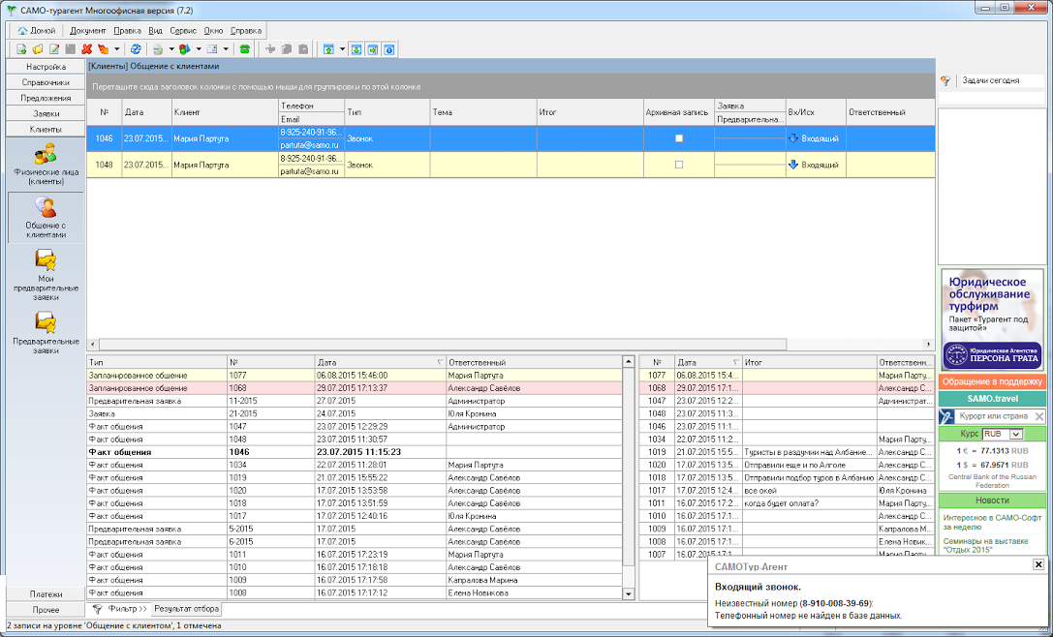Open the Задачи сегодня dropdown field
1053x637 pixels.
coord(1002,80)
